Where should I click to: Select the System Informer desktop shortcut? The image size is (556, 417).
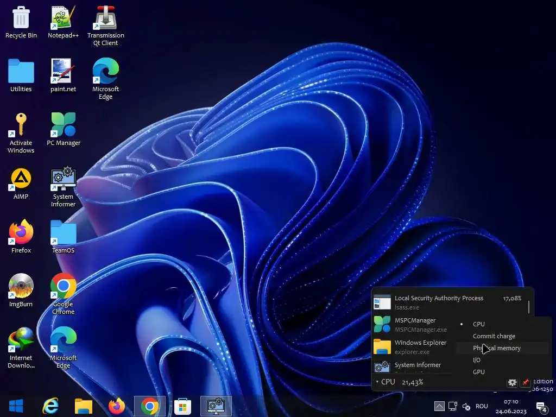(x=63, y=187)
